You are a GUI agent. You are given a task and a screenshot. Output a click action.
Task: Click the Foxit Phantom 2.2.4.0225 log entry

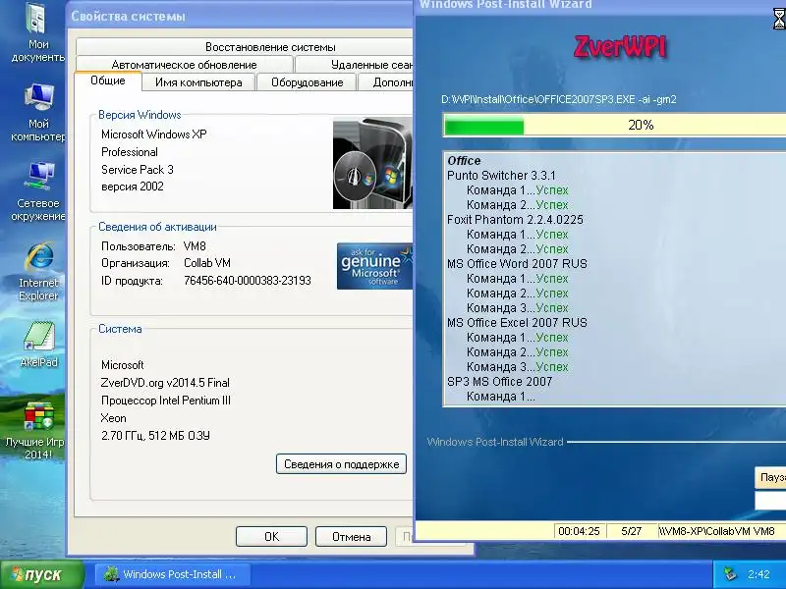tap(515, 219)
